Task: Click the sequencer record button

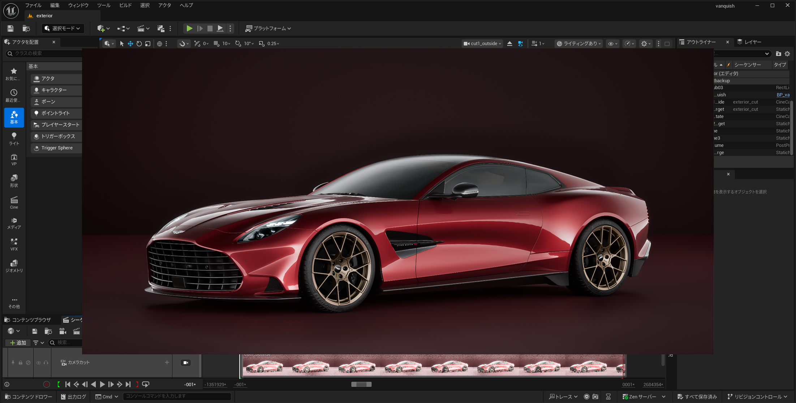Action: click(x=47, y=385)
